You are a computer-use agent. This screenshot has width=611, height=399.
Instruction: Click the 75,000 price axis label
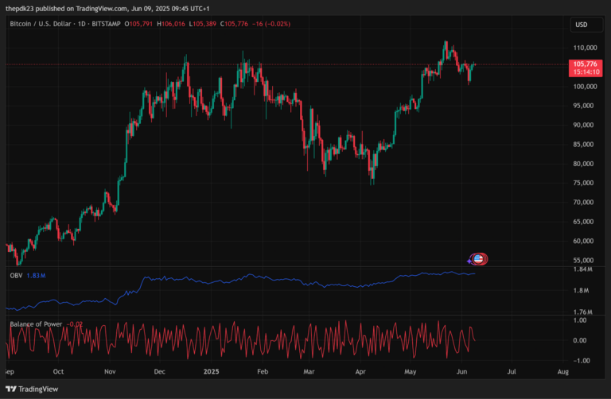583,183
